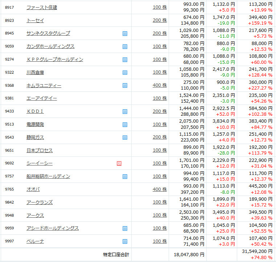Screen dimensions: 276x262
Task: Click 100 株 link for 川西倉庫
Action: point(160,72)
